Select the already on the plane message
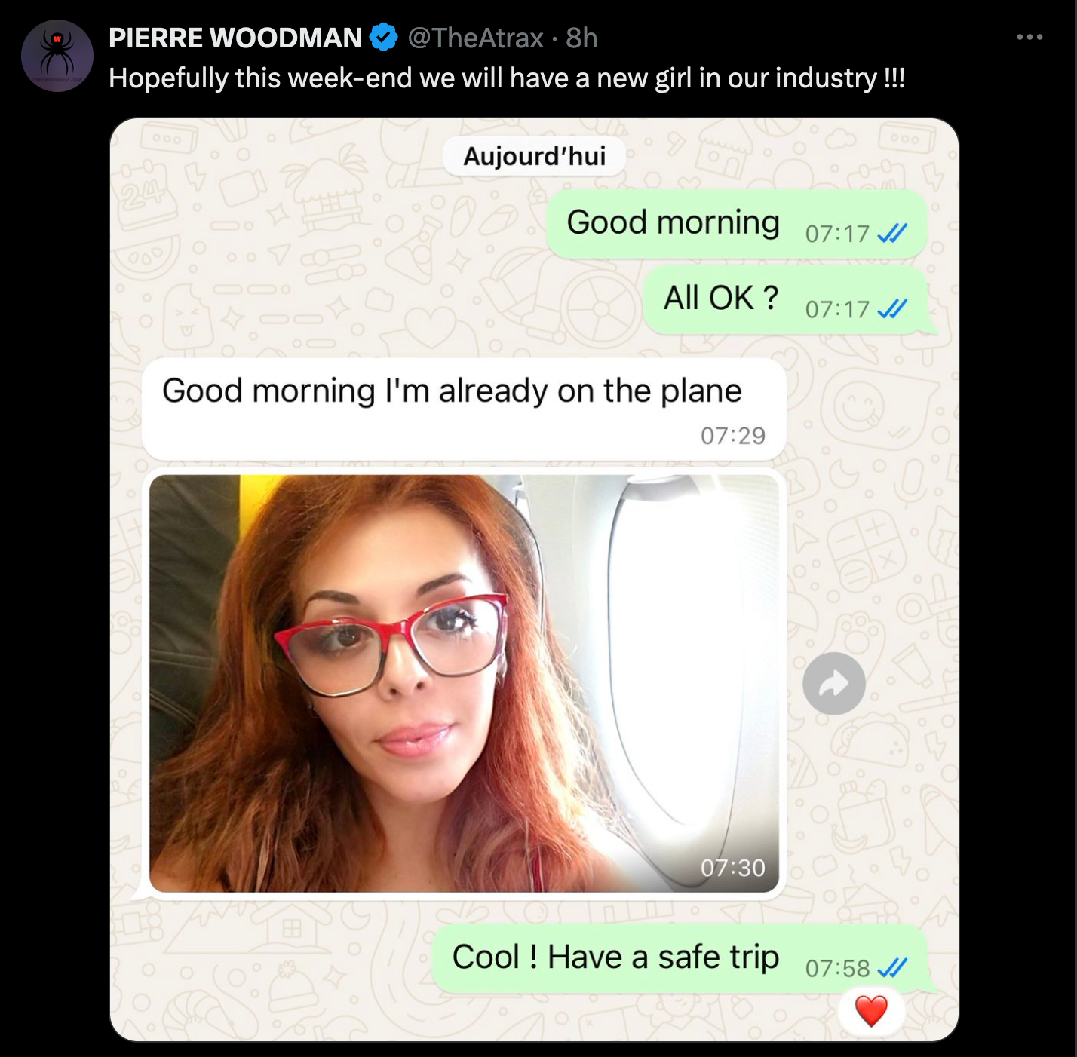Image resolution: width=1077 pixels, height=1057 pixels. [x=464, y=409]
